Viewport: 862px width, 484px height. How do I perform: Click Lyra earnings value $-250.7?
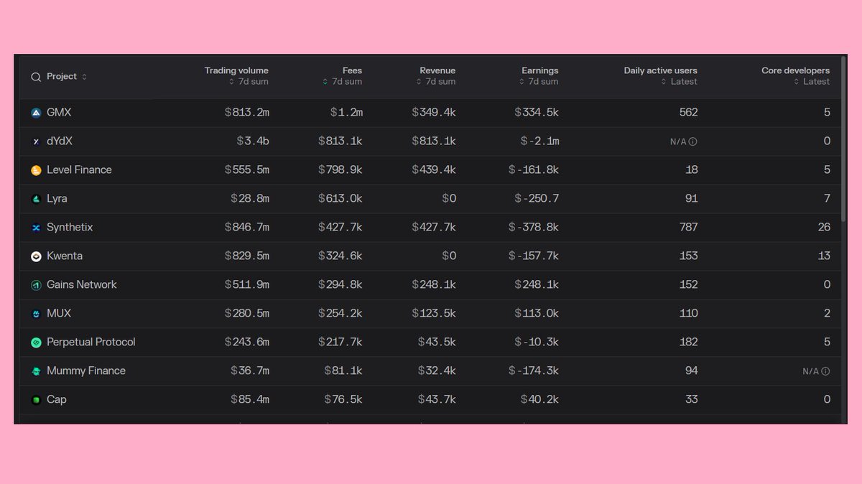coord(537,199)
